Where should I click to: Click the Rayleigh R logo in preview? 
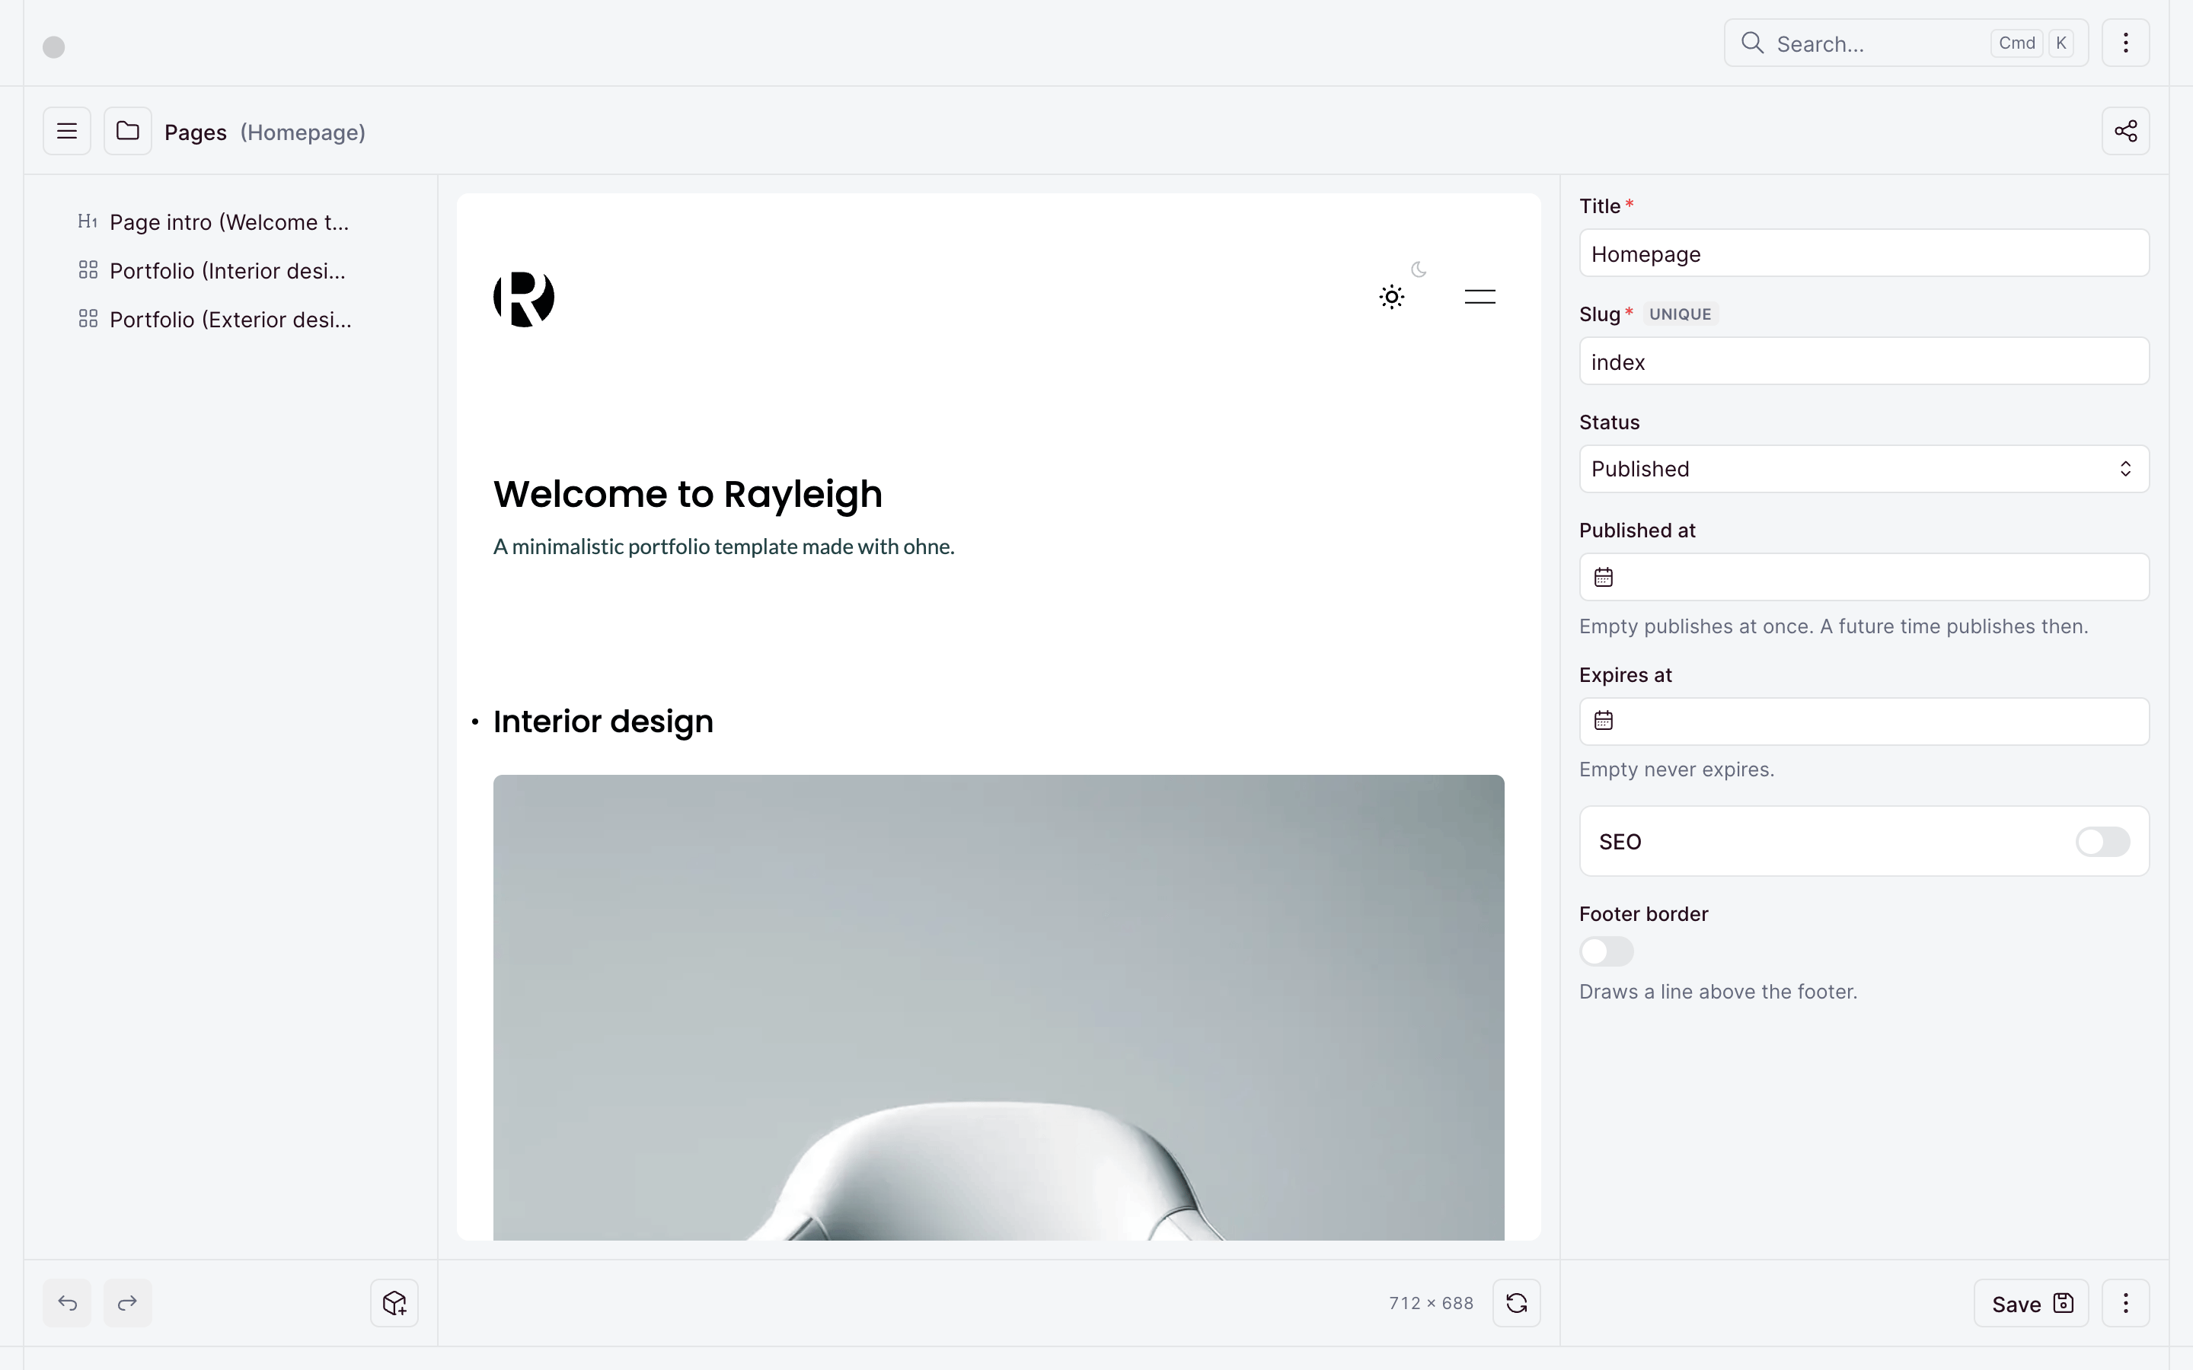click(524, 298)
